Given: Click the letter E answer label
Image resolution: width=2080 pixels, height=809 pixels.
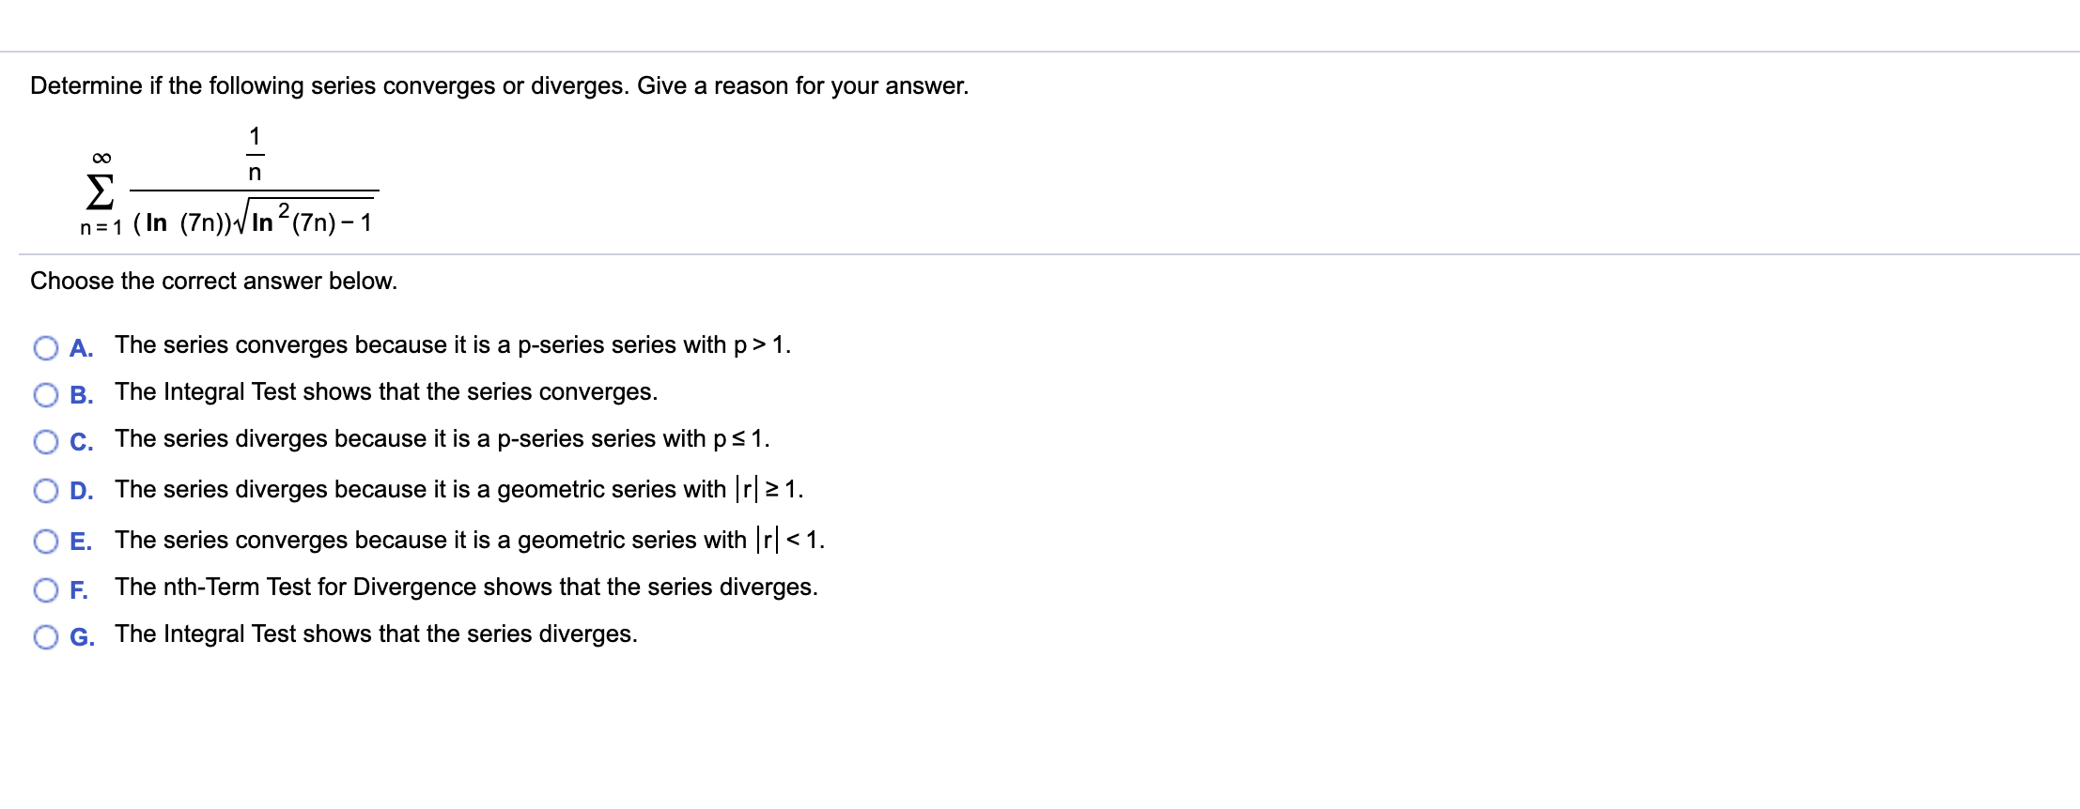Looking at the screenshot, I should [x=82, y=542].
